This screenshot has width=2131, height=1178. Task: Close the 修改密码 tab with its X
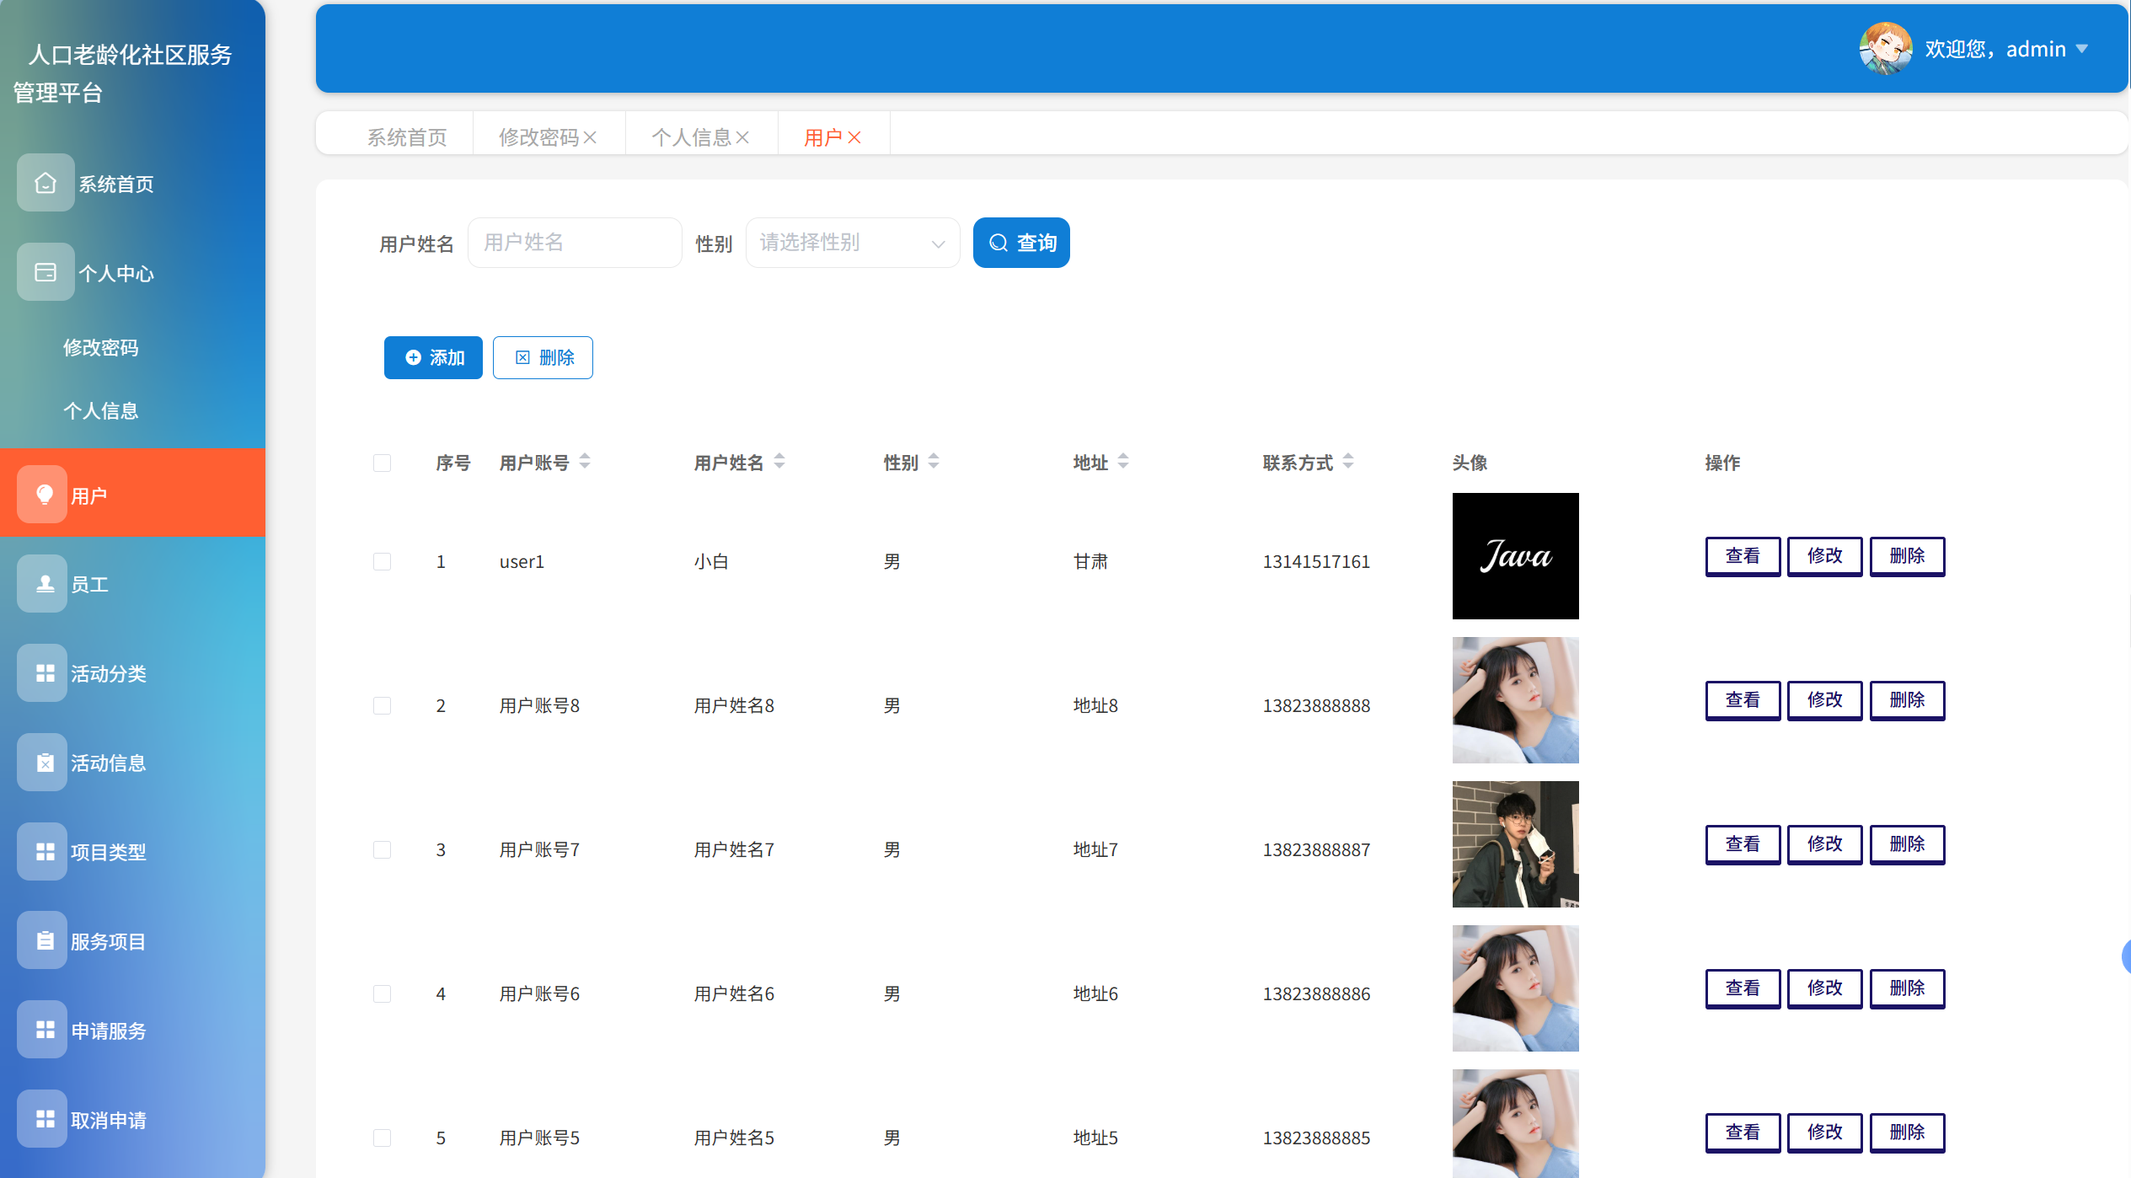click(x=591, y=137)
